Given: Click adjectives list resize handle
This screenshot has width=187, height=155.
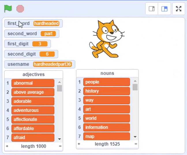Looking at the screenshot, I should (60, 146).
